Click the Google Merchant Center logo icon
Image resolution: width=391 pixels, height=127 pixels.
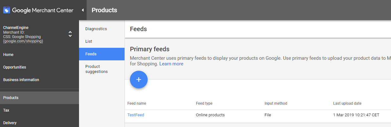point(7,10)
